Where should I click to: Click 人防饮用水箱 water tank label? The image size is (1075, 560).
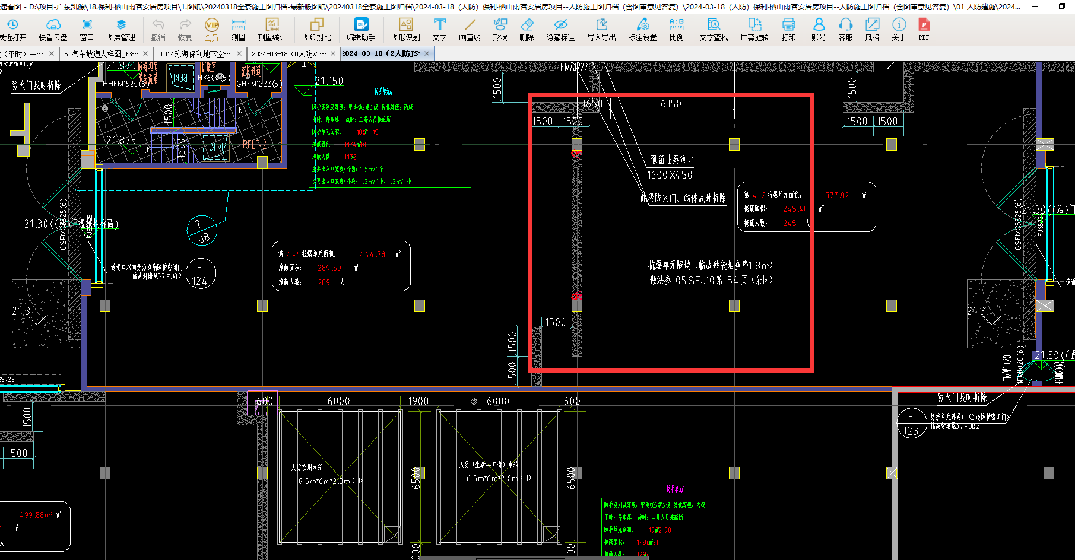pyautogui.click(x=307, y=467)
